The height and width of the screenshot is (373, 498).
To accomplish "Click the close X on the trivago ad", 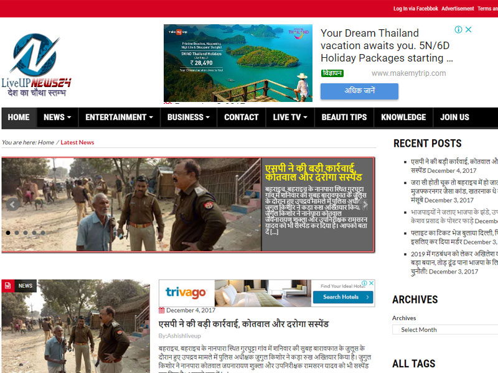I will [x=371, y=283].
